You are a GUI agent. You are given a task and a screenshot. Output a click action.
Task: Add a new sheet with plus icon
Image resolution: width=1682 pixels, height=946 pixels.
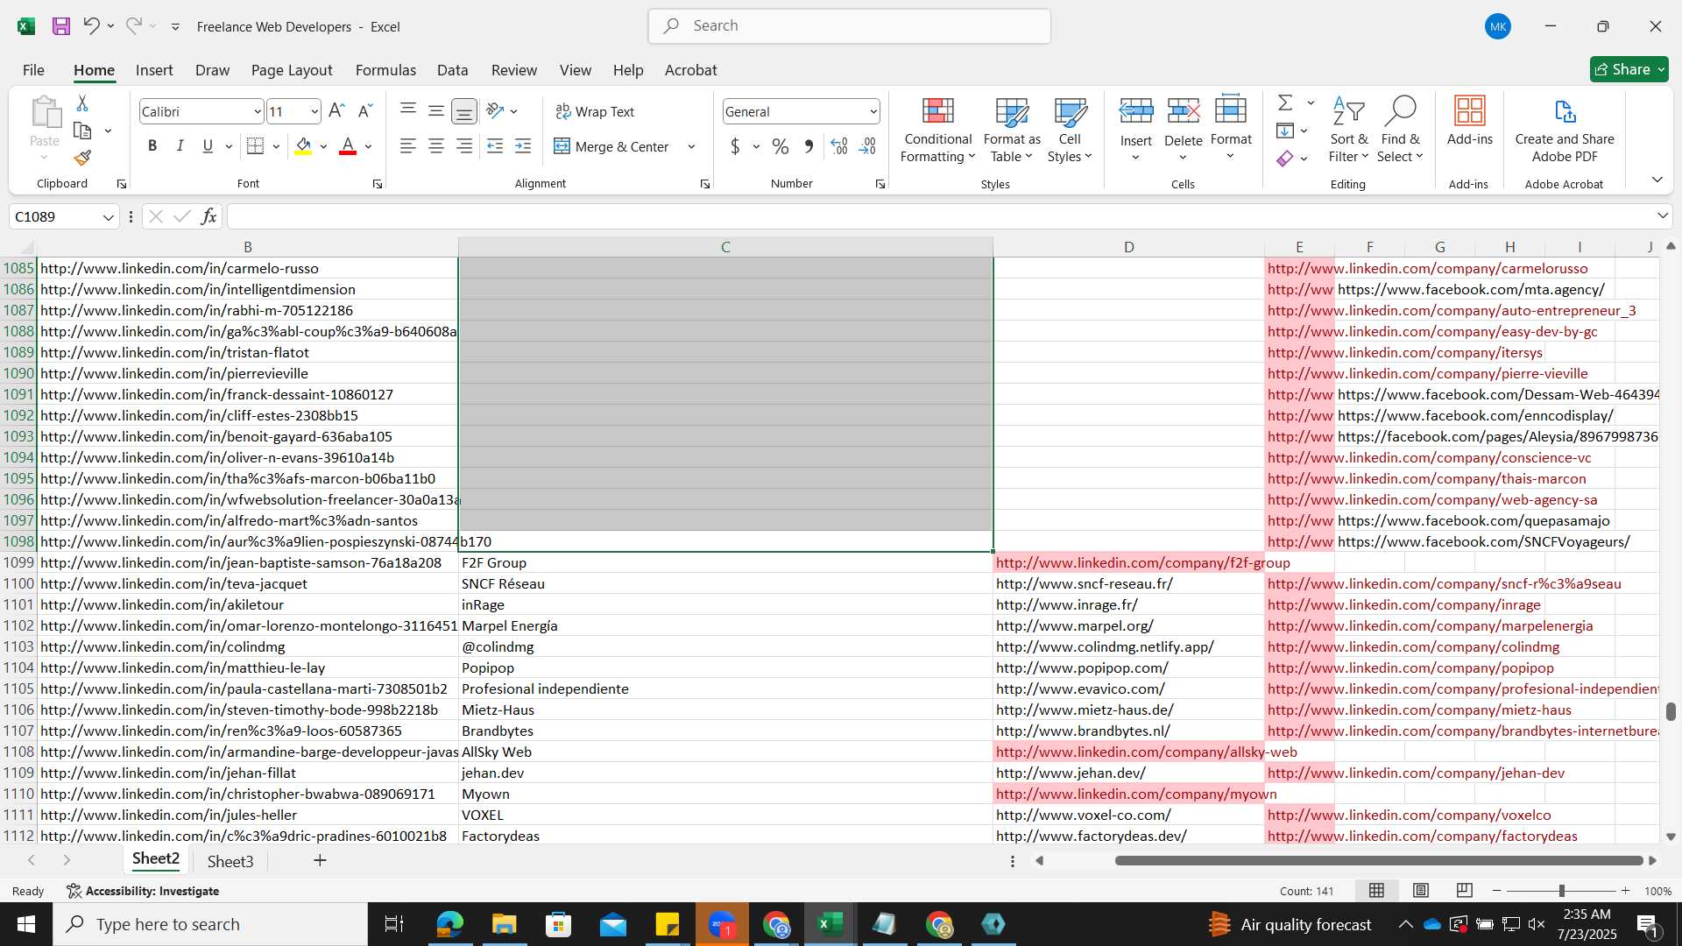coord(320,861)
